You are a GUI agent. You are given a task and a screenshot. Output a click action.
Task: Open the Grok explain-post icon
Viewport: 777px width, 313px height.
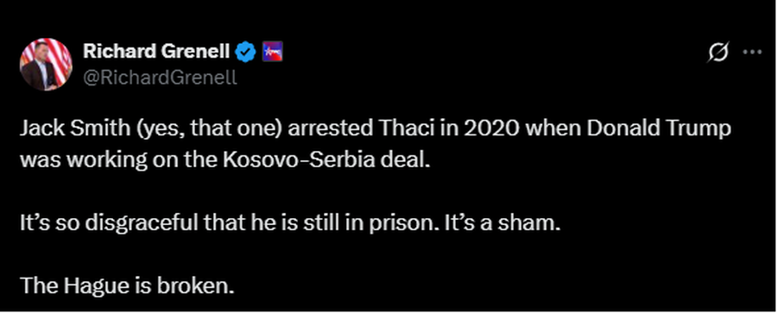(718, 52)
